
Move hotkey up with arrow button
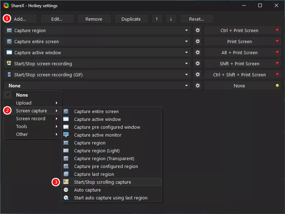tap(157, 19)
